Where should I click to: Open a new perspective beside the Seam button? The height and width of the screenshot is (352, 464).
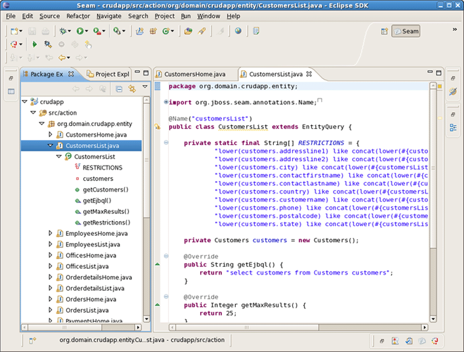tap(385, 31)
